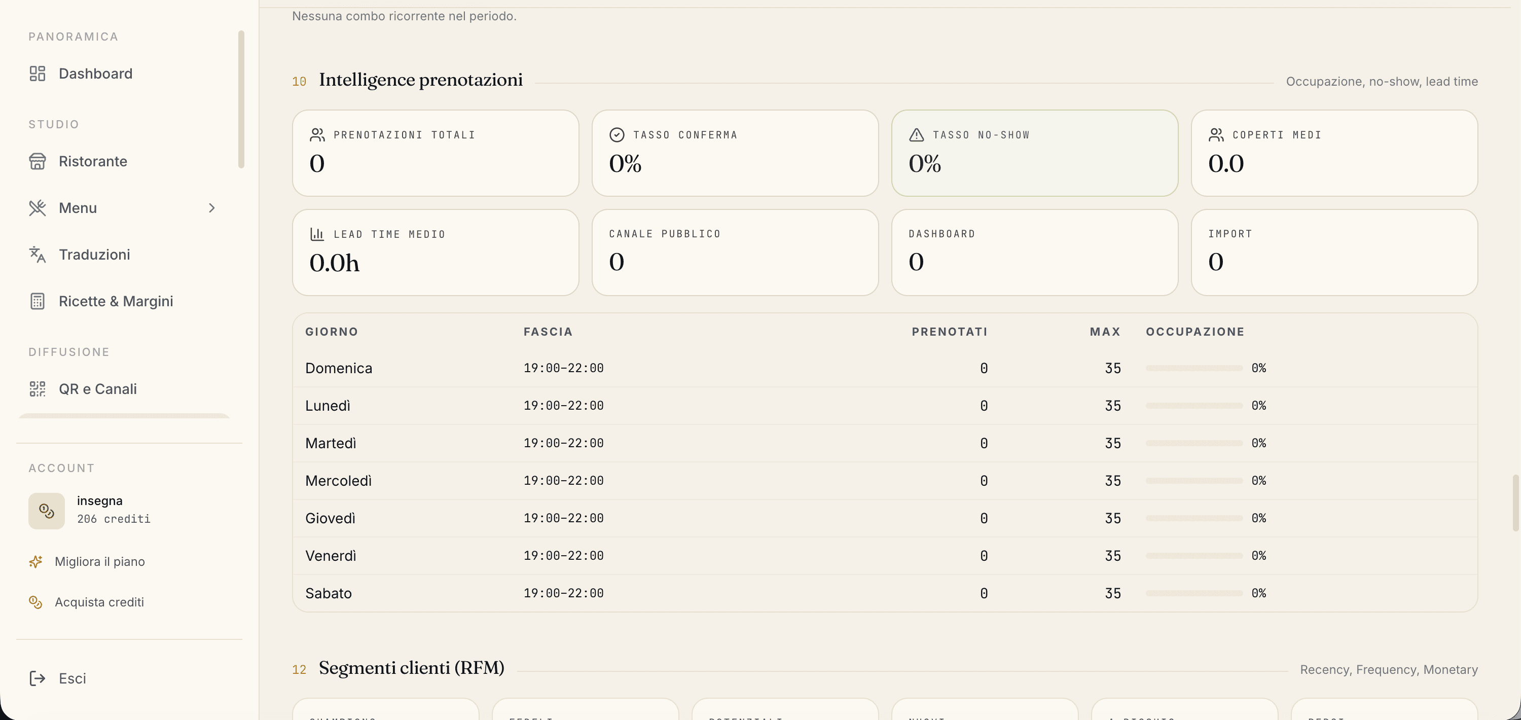This screenshot has width=1521, height=720.
Task: Select the Giovedì row label
Action: click(330, 518)
